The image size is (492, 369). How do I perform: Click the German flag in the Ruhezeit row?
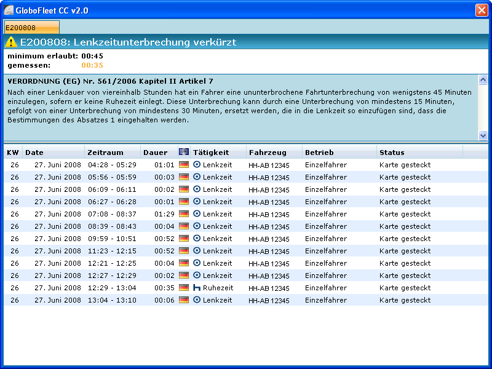tap(183, 288)
